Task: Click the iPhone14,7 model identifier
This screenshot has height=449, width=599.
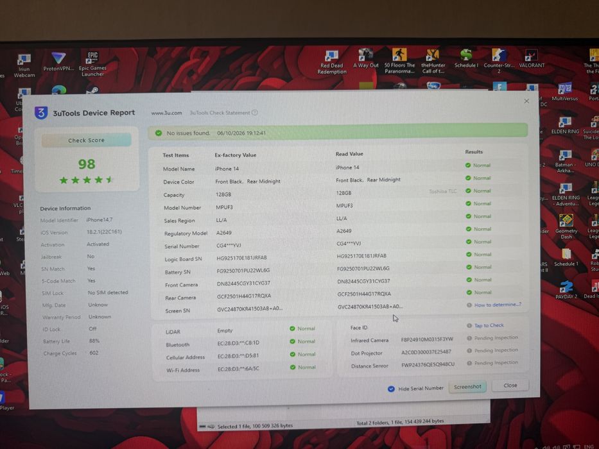Action: 100,220
